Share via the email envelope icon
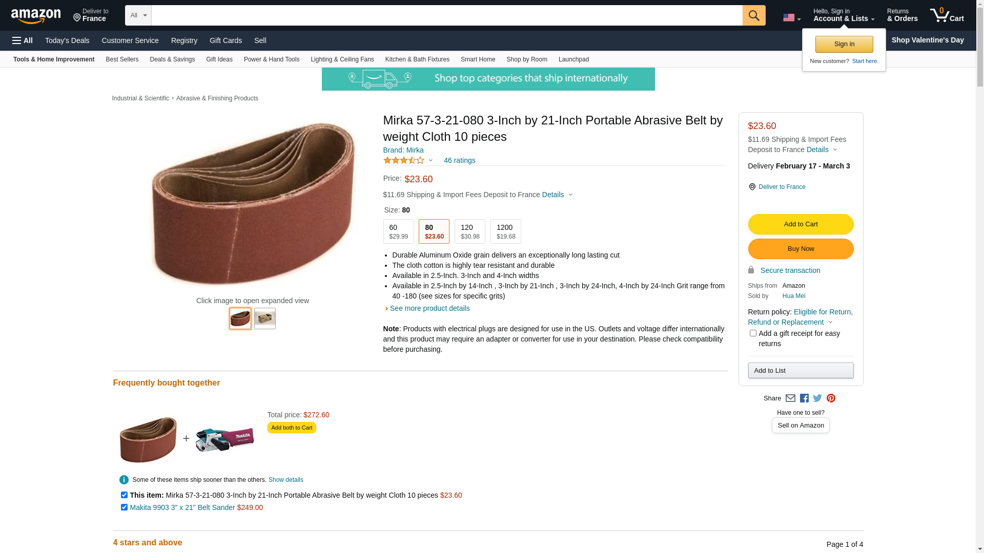 point(790,398)
